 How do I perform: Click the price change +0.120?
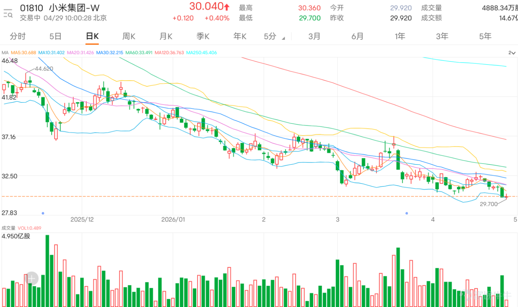(x=183, y=18)
